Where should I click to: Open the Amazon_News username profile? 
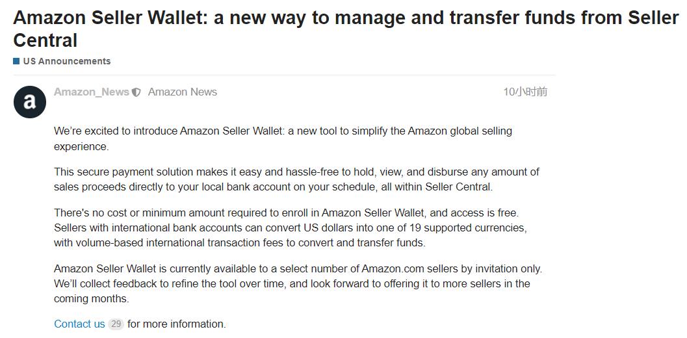92,92
